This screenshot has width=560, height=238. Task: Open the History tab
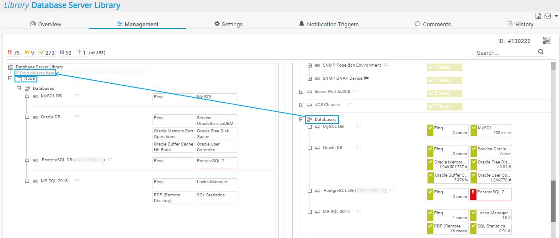pos(520,25)
